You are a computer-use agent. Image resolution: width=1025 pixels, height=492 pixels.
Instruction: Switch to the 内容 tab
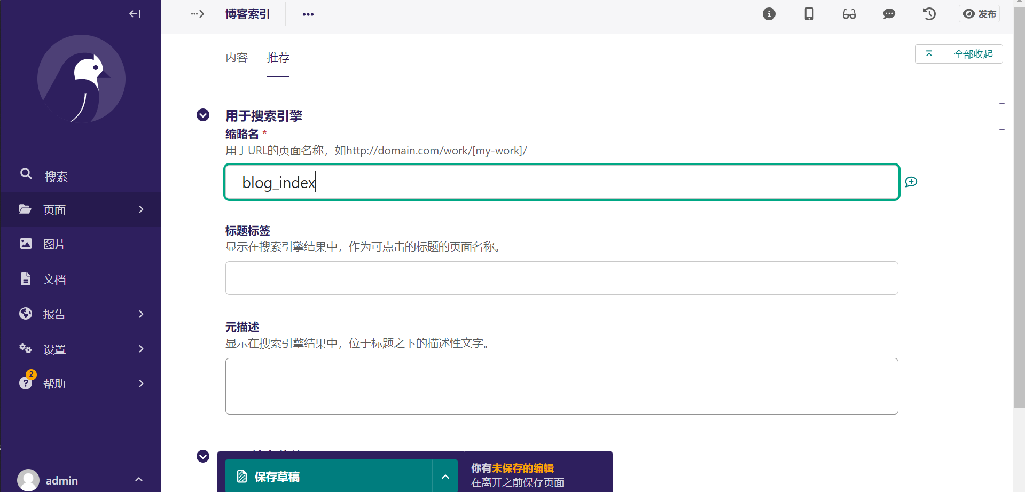[x=237, y=57]
